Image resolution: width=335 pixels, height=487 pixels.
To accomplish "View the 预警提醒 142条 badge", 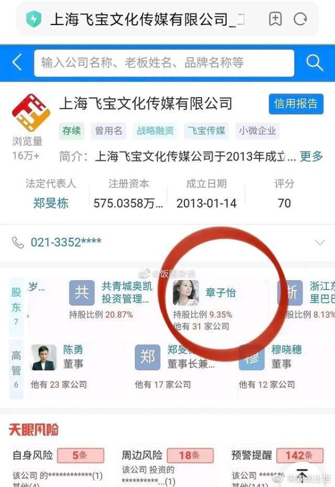I will pos(300,456).
